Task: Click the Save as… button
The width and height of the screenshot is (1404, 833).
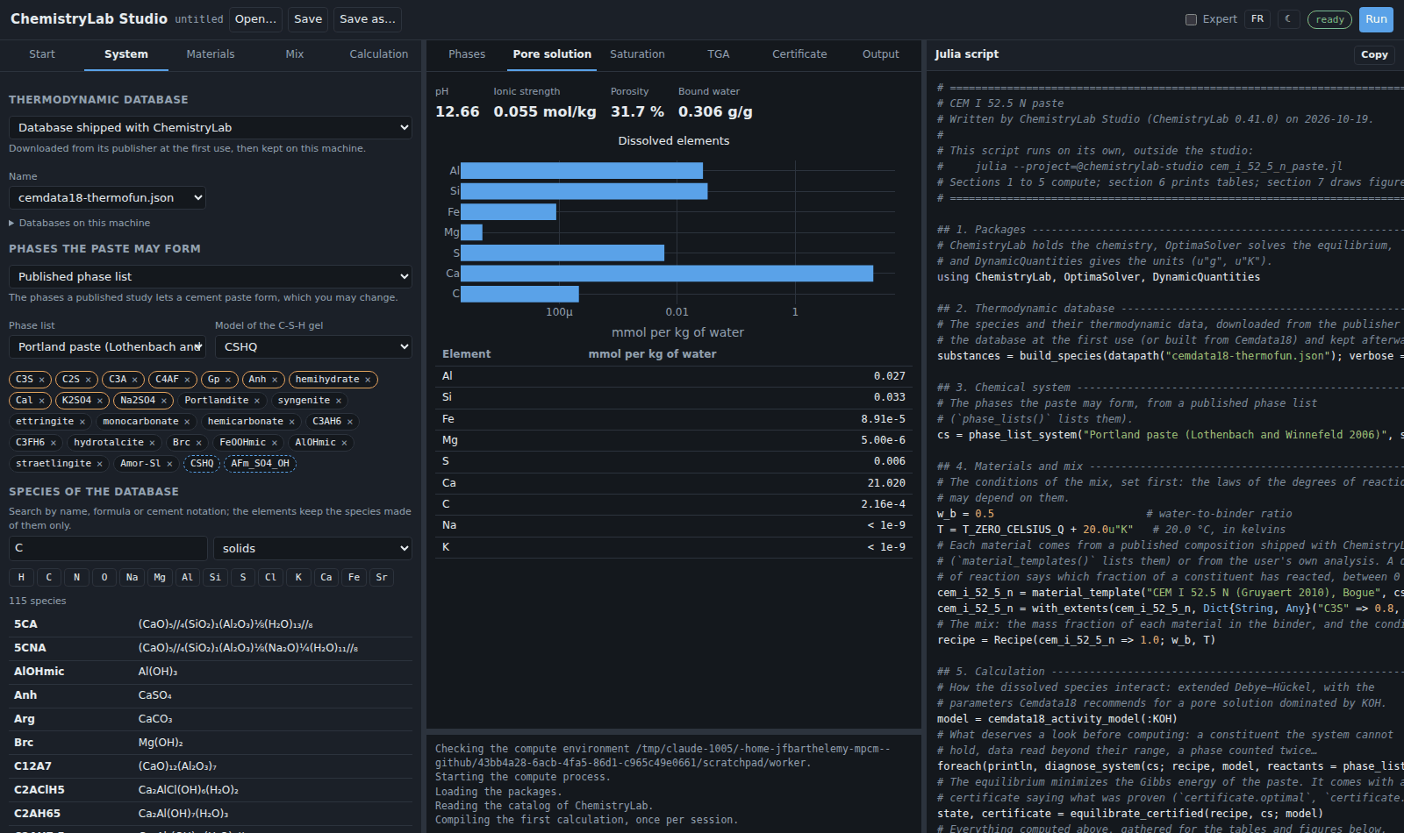Action: 368,19
